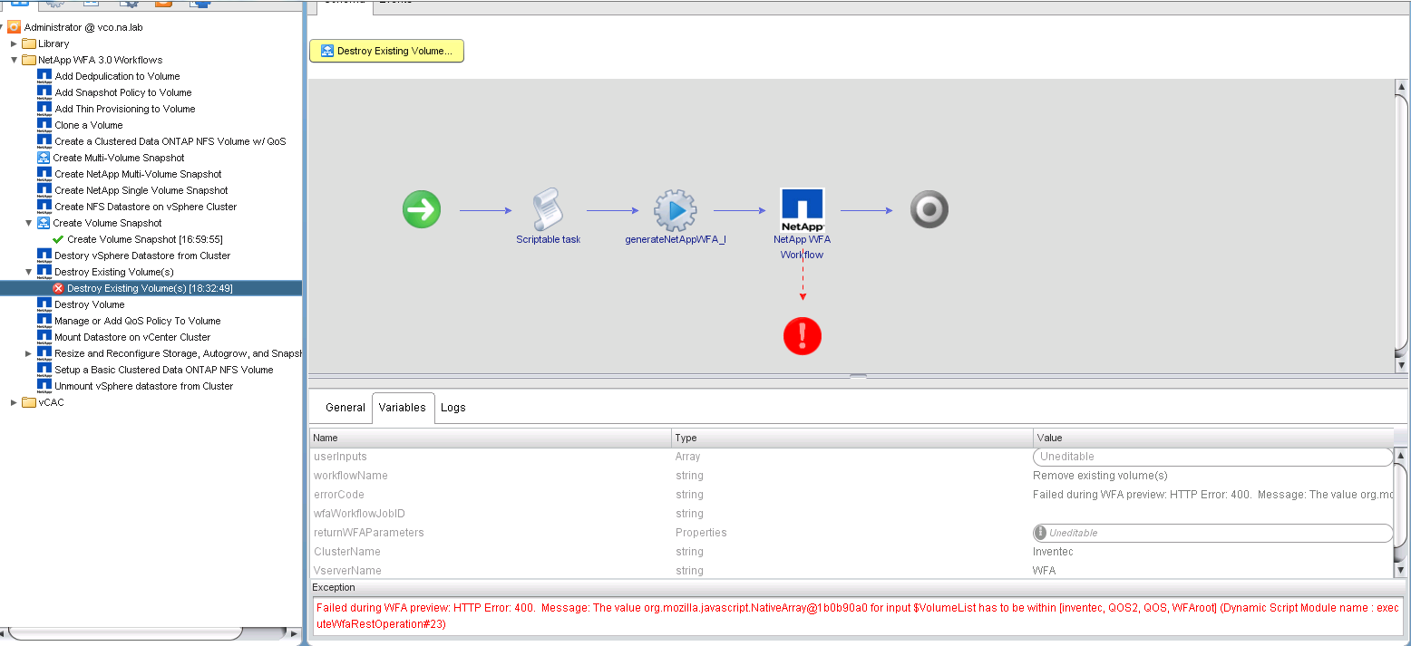Click NetApp icon beside Create NFS Datastore on vSphere Cluster
The height and width of the screenshot is (646, 1411).
[x=44, y=207]
